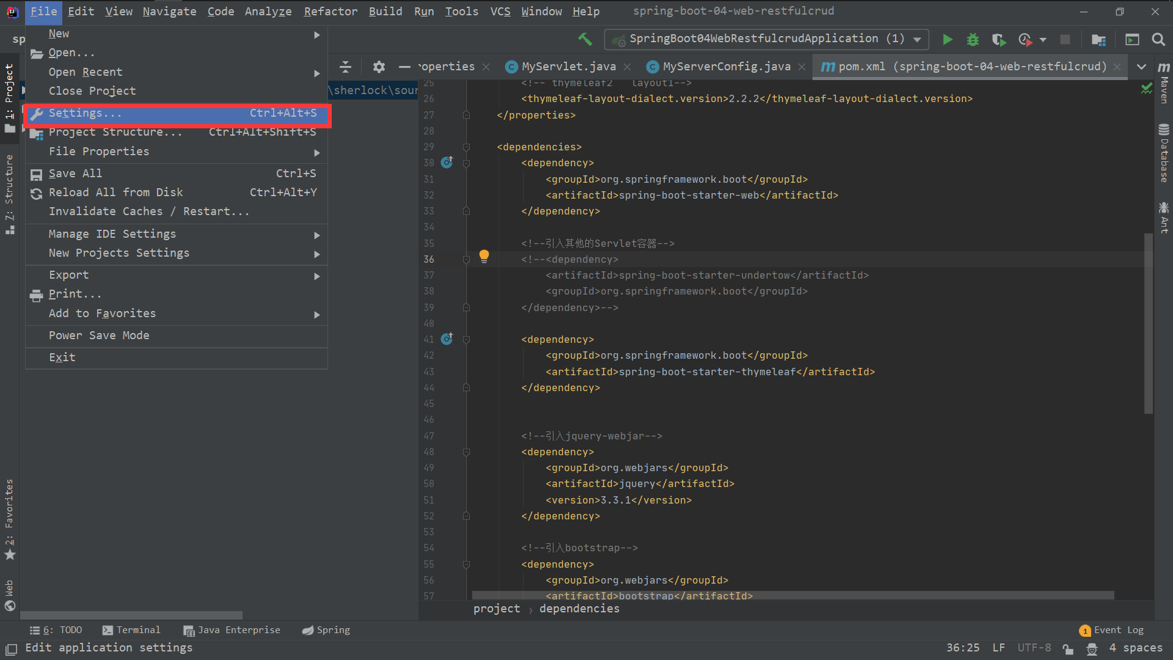Collapse the dependencies tag fold at line 29
This screenshot has width=1173, height=660.
[x=466, y=147]
